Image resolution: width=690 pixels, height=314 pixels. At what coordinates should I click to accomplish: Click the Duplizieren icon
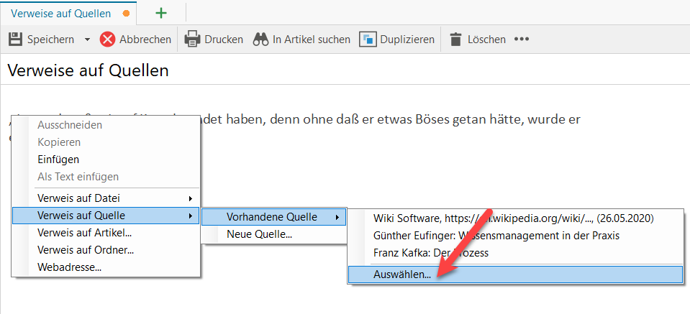click(368, 40)
